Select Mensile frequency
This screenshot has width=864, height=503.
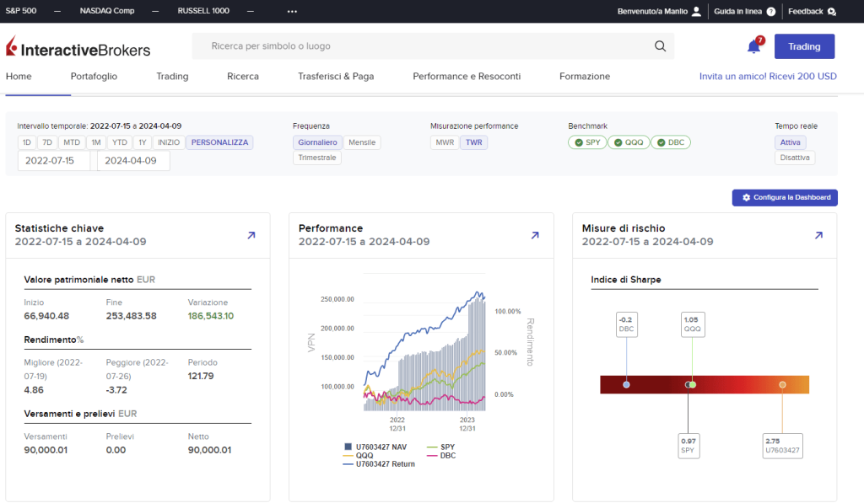click(362, 142)
